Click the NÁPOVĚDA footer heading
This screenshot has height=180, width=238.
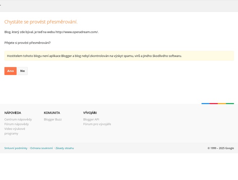tap(13, 113)
